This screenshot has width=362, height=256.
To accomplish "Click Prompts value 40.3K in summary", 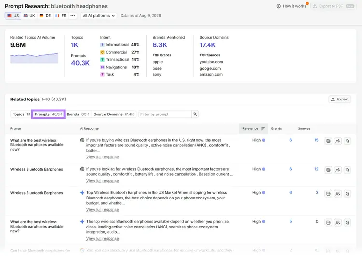I will (x=80, y=63).
